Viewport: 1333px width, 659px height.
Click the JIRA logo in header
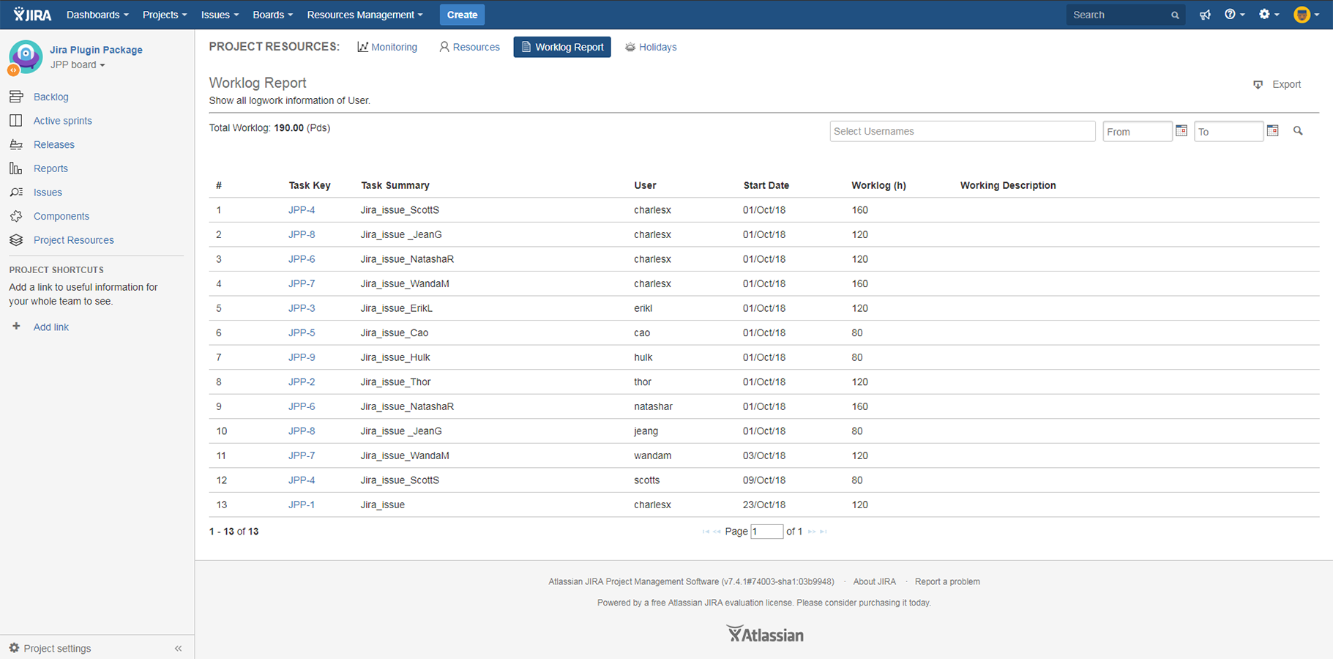point(32,15)
